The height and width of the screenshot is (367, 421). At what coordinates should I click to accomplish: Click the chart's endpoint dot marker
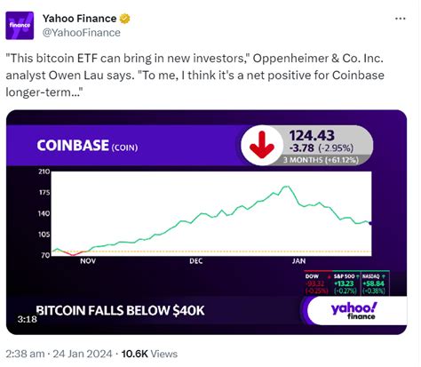tap(370, 223)
